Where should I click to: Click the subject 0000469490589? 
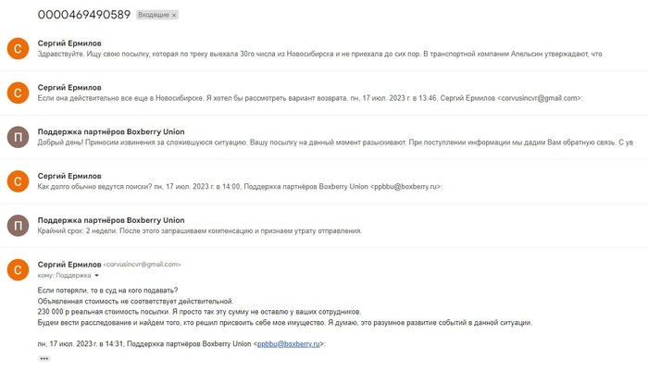pos(84,15)
